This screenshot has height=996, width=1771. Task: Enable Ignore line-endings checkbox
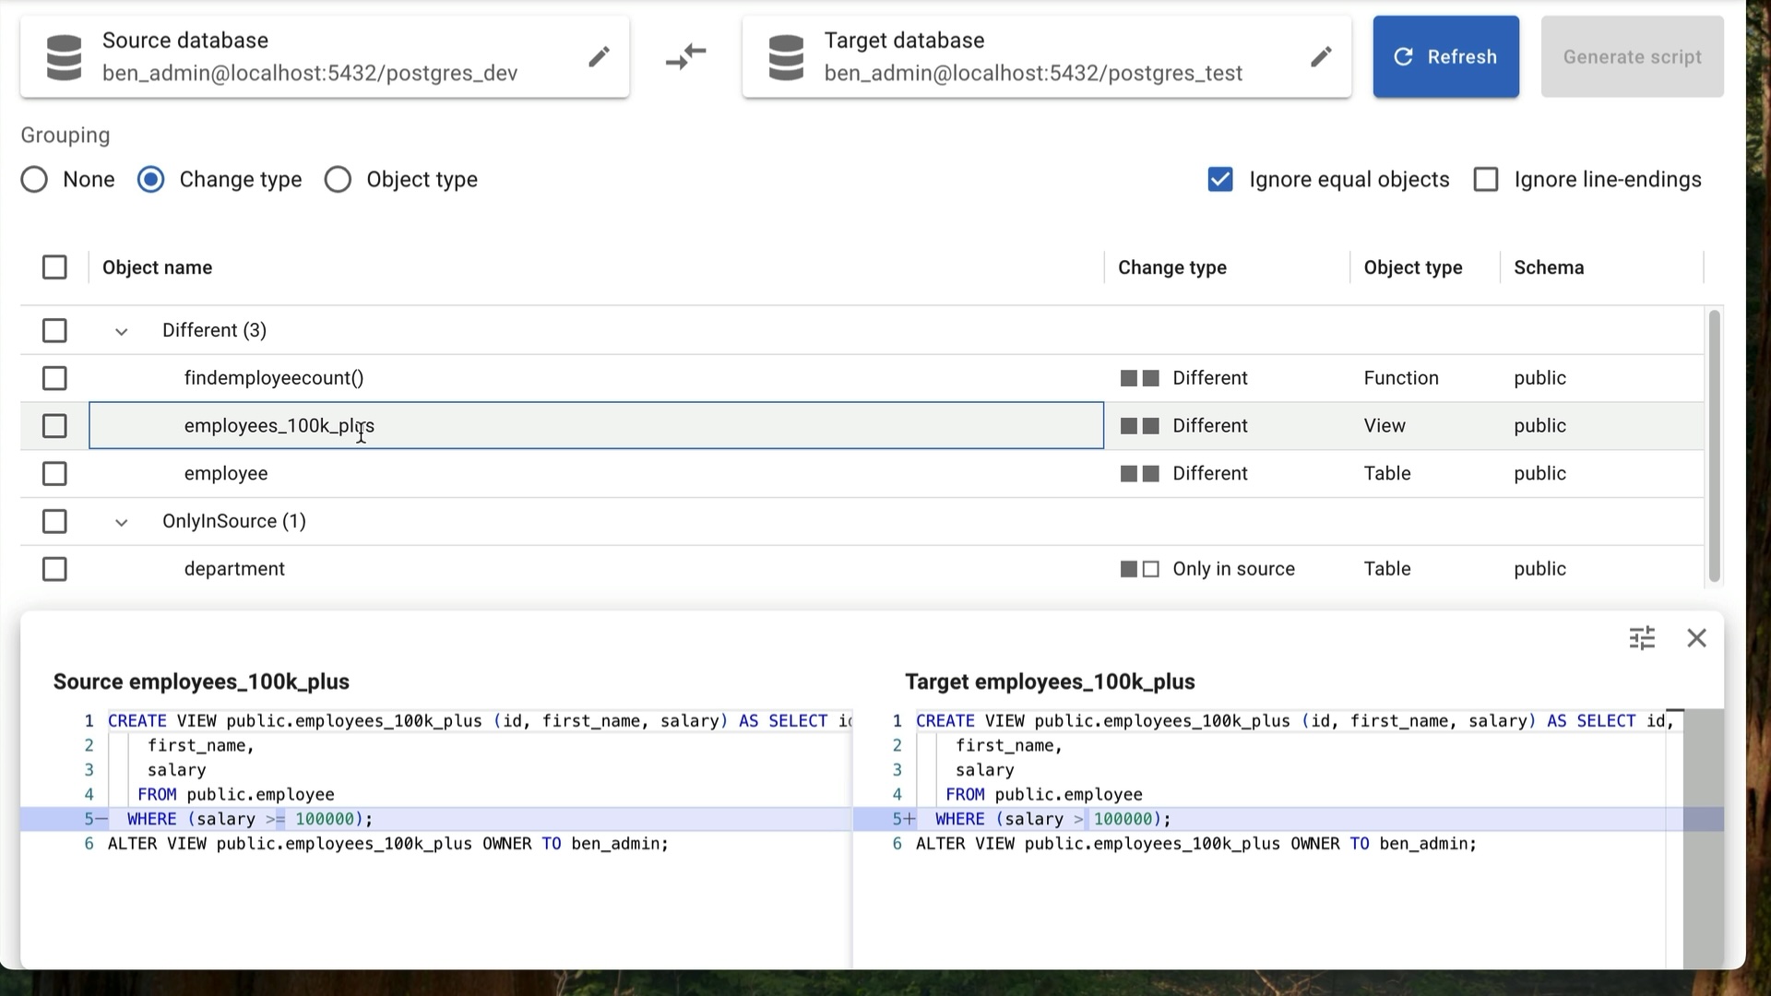(x=1486, y=180)
